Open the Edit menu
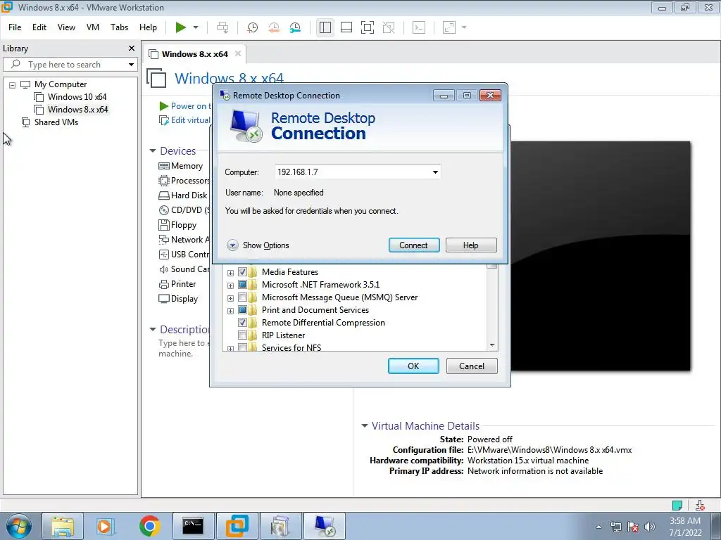Screen dimensions: 721x540 [39, 27]
